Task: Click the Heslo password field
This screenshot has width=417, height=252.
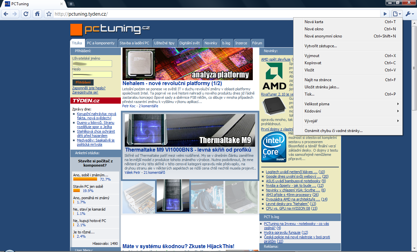Action: (x=92, y=74)
